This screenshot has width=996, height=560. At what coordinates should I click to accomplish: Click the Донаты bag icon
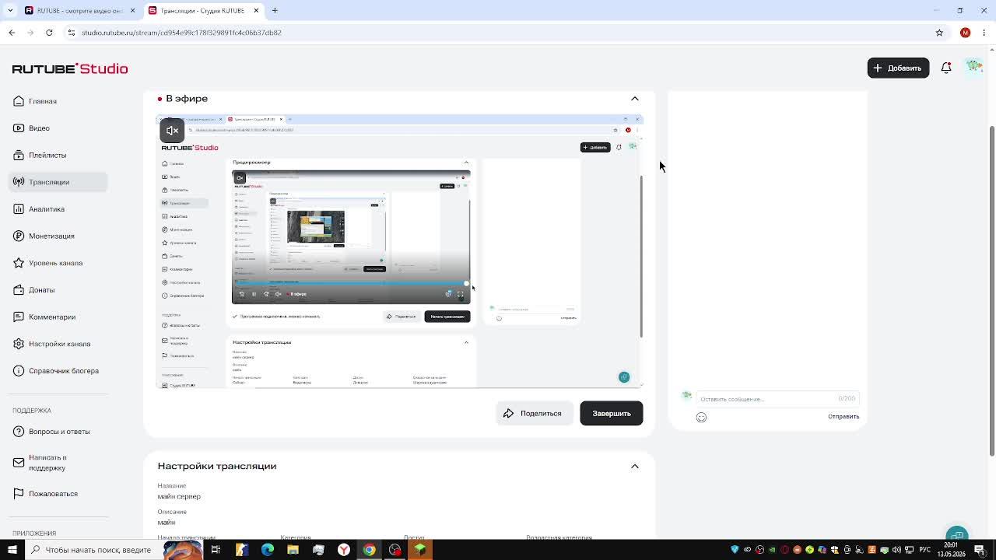click(19, 290)
